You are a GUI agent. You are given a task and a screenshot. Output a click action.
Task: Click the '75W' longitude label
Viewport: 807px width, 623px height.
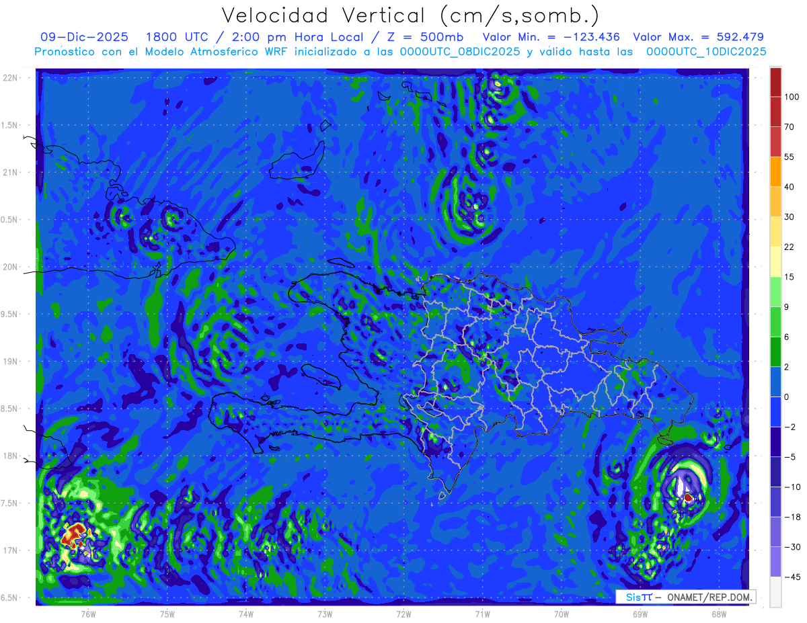(x=167, y=614)
